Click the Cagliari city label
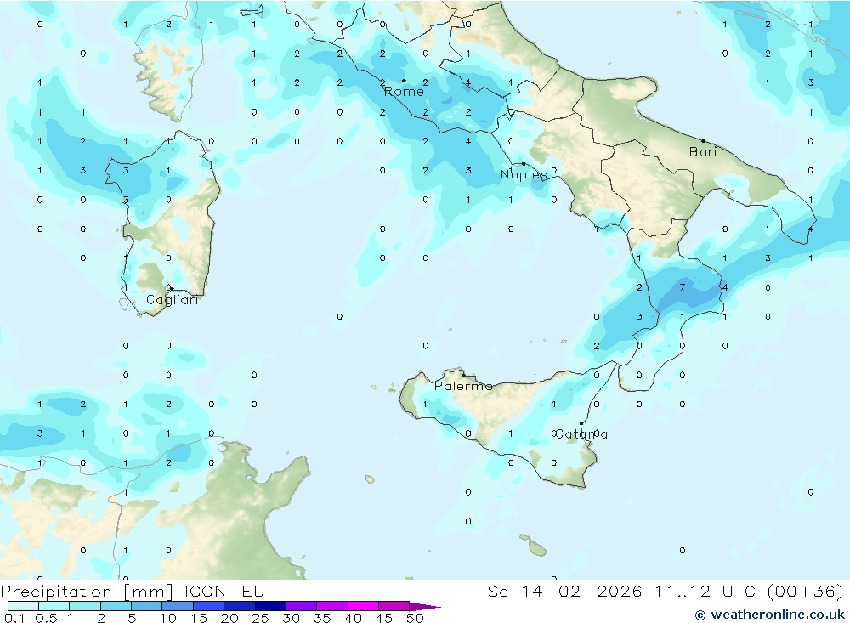 (173, 300)
